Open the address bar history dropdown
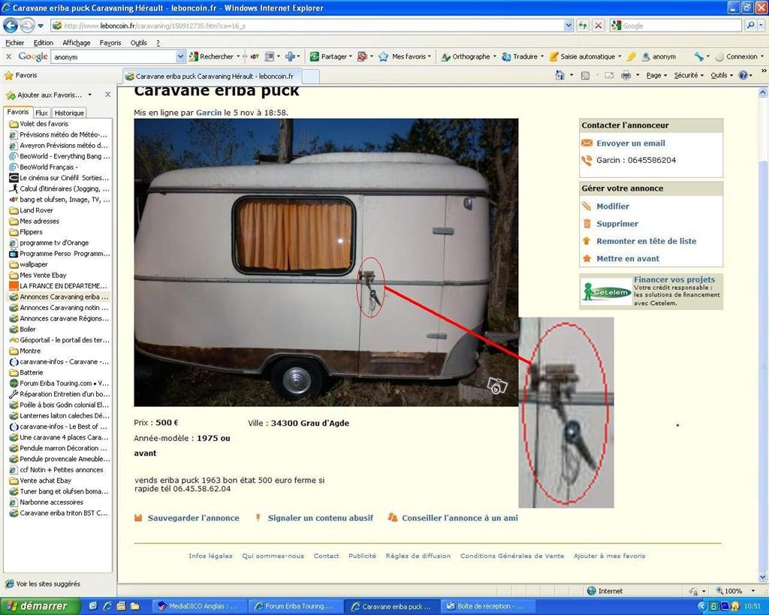Viewport: 769px width, 615px height. pyautogui.click(x=568, y=26)
